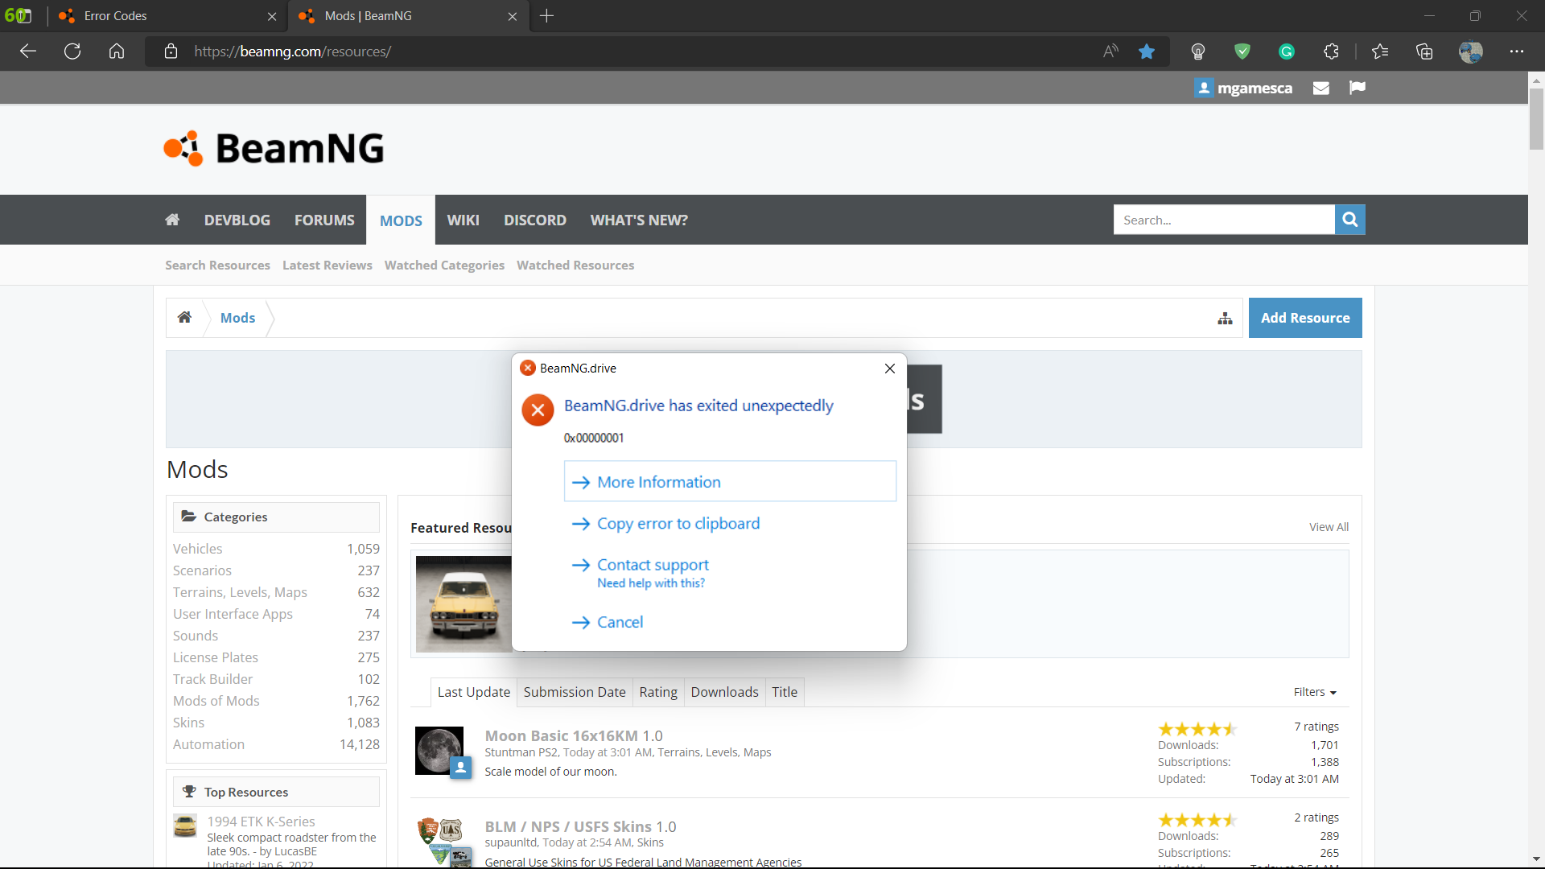Click the browser favorites star icon
The image size is (1545, 869).
tap(1147, 51)
